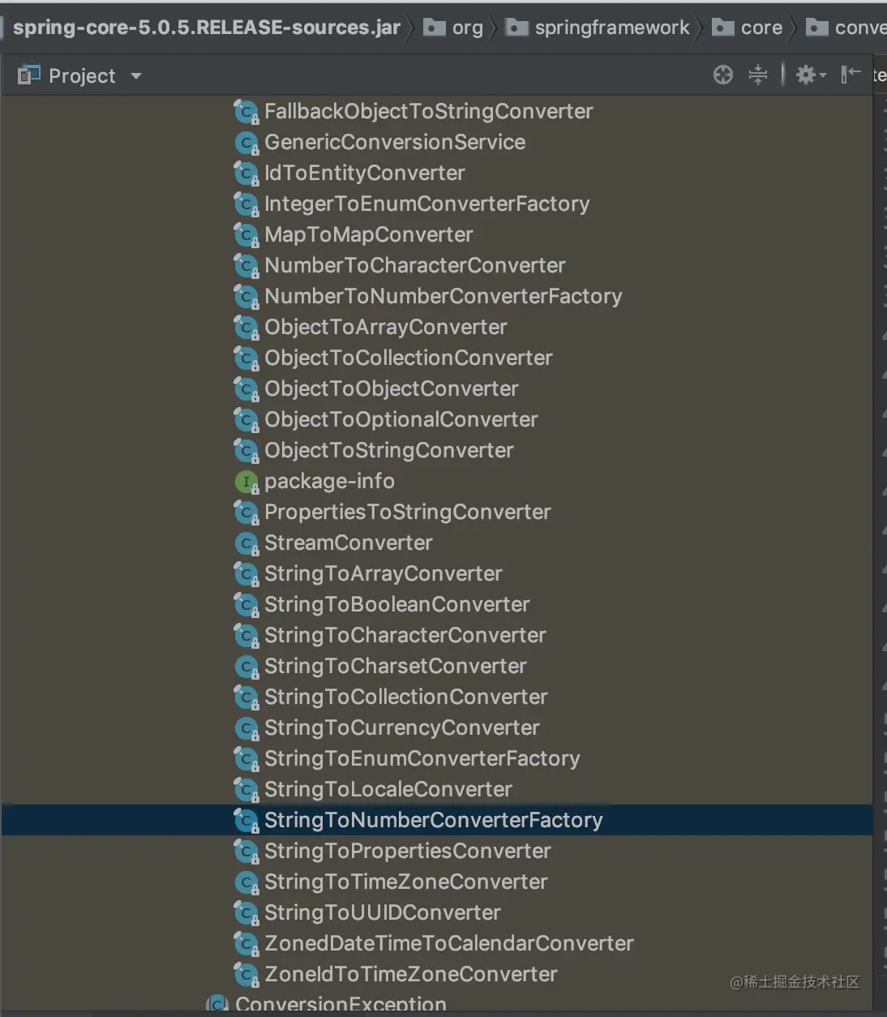Click the class icon beside StreamConverter
887x1017 pixels.
coord(246,543)
